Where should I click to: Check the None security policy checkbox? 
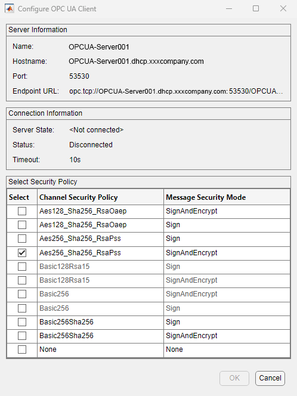click(22, 349)
